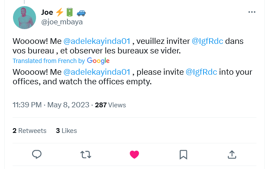
Task: Open Joe's profile picture avatar
Action: [x=24, y=17]
